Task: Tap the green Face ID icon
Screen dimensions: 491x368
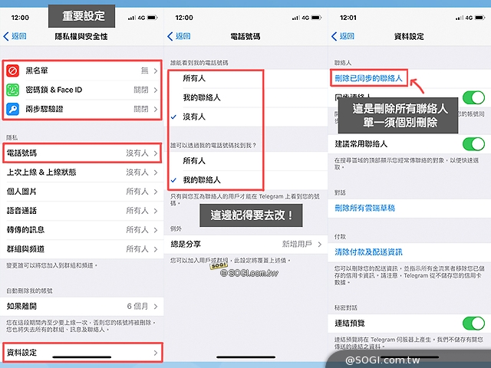Action: (x=13, y=90)
